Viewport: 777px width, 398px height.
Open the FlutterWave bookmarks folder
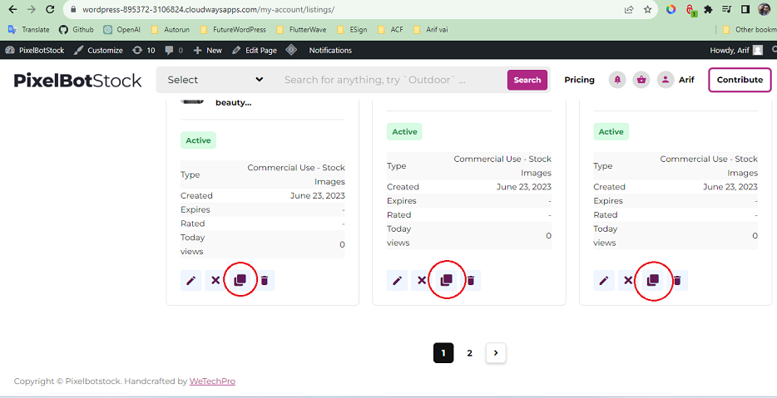coord(301,30)
